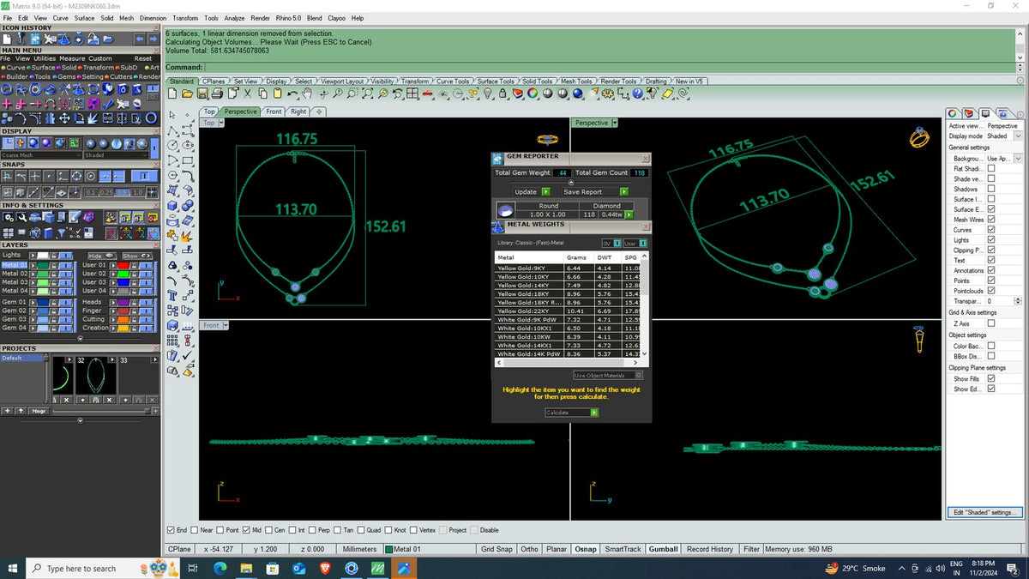Toggle the Near osnap checkbox
1029x579 pixels.
(197, 530)
